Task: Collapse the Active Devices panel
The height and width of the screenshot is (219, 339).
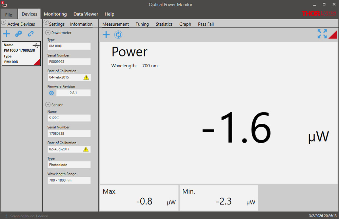Action: point(4,23)
